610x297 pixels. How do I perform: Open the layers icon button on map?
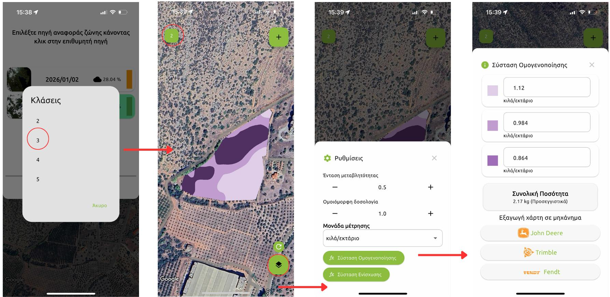278,265
